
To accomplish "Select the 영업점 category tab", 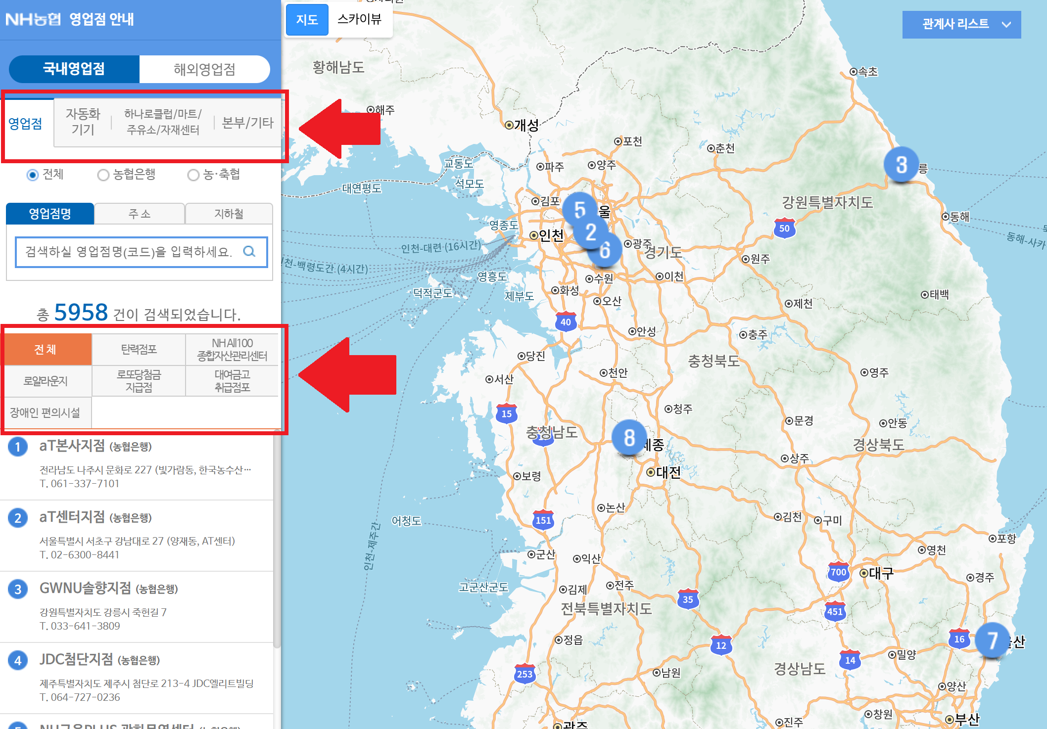I will tap(26, 123).
